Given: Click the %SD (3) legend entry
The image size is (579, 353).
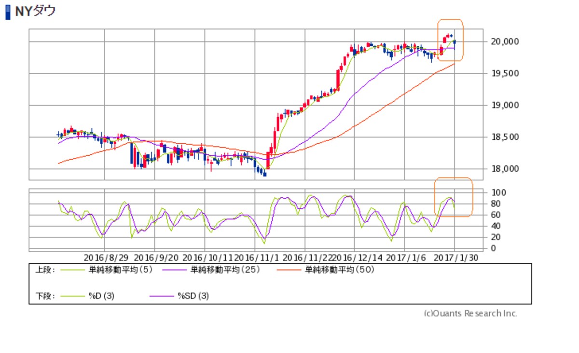Looking at the screenshot, I should coord(193,296).
